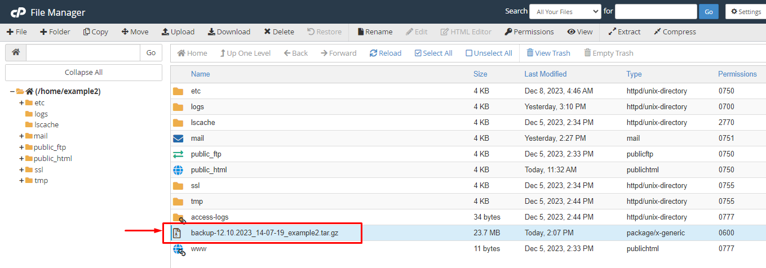Image resolution: width=766 pixels, height=268 pixels.
Task: Click the search text input field
Action: (656, 11)
